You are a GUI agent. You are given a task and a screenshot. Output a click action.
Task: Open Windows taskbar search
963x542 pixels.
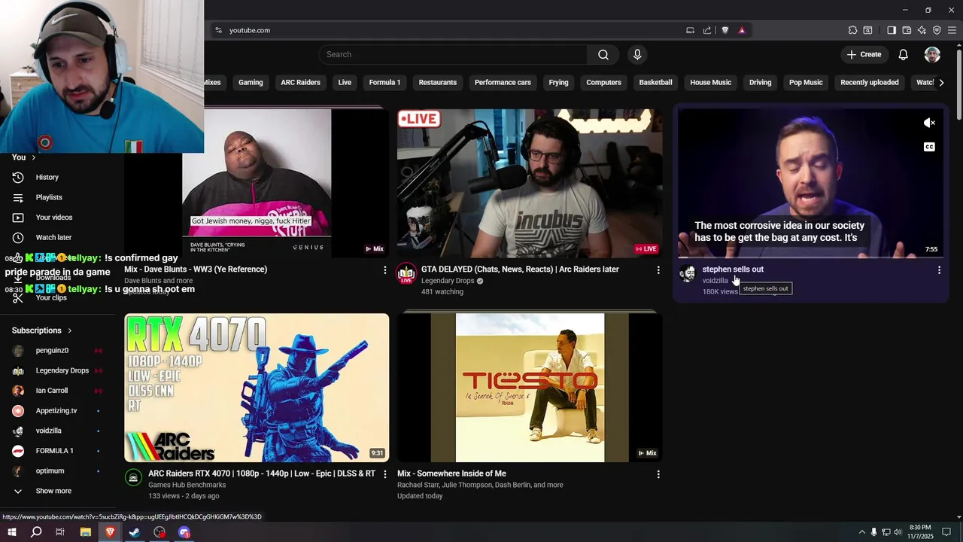[x=36, y=532]
